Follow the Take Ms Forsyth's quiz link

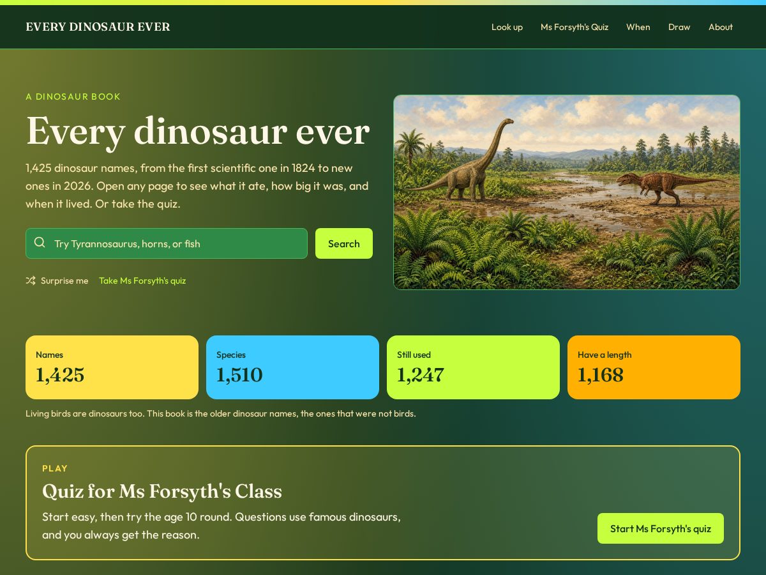coord(142,280)
